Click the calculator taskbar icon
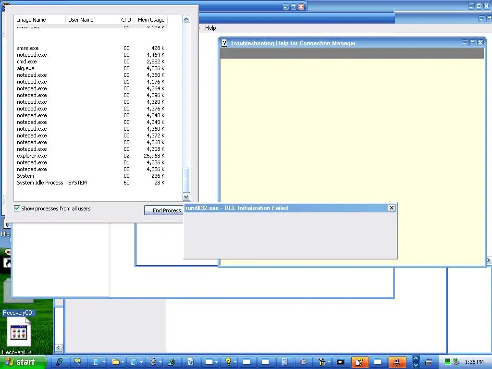The width and height of the screenshot is (492, 369). (284, 362)
